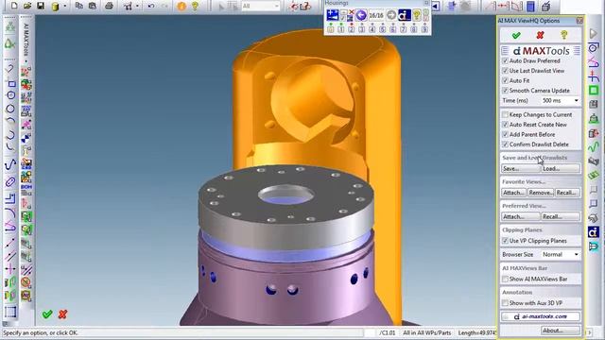This screenshot has width=605, height=340.
Task: Click the grey play triangle in right toolbar
Action: 594,34
